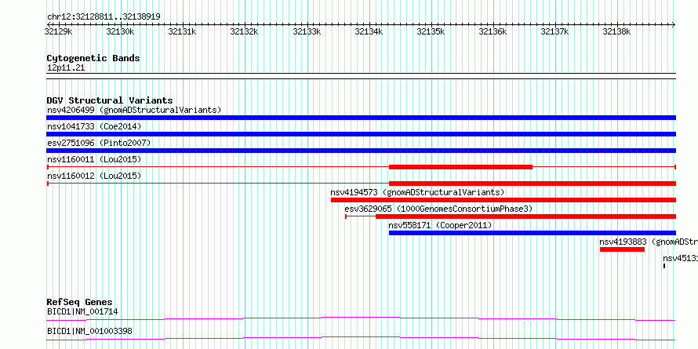698x349 pixels.
Task: Click the blue bar for esv2751096
Action: 361,151
